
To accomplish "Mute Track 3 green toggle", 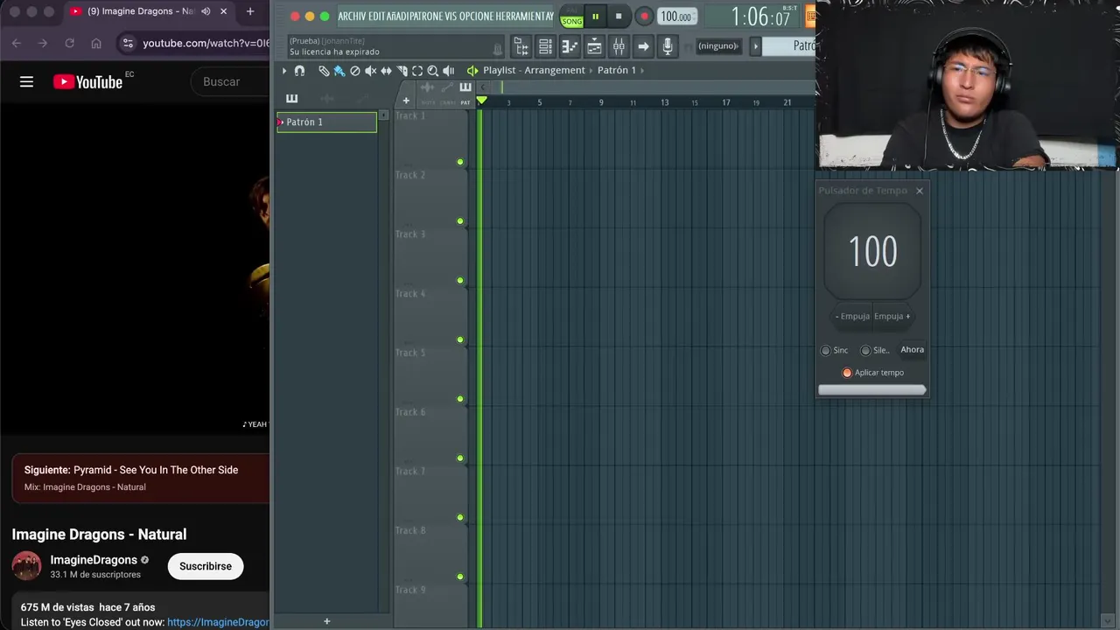I will tap(460, 281).
